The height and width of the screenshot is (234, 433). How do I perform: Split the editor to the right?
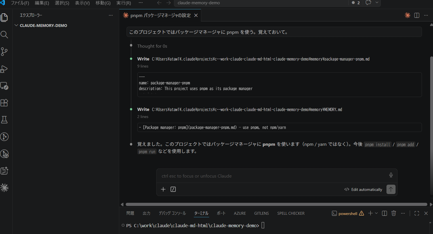click(x=417, y=15)
